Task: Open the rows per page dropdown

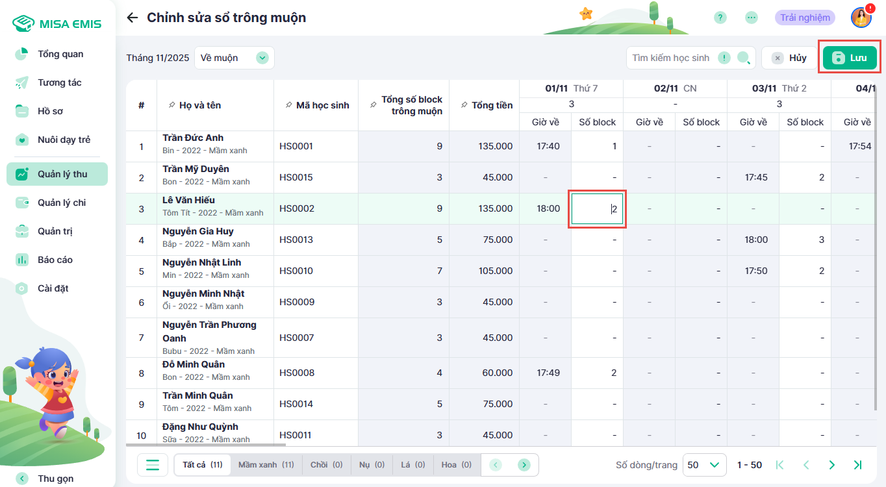Action: pos(705,465)
